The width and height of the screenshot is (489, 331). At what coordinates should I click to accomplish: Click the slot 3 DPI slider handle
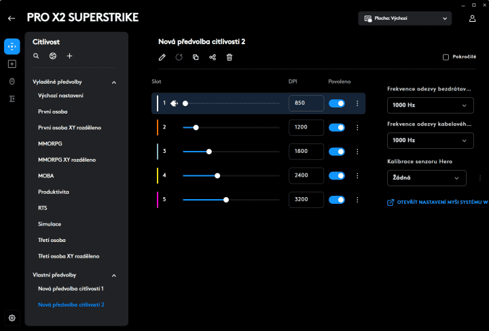(x=209, y=152)
